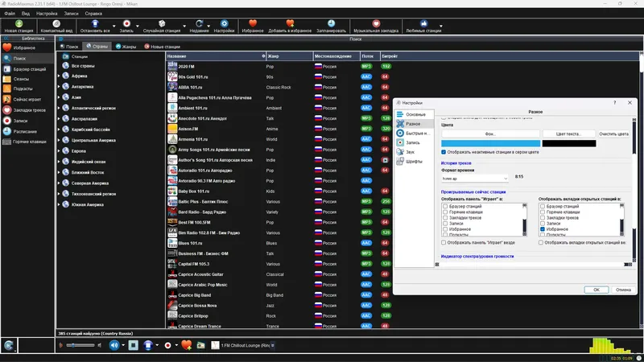This screenshot has width=644, height=362.
Task: Check Браузер станций in the Играет panel list
Action: 445,207
